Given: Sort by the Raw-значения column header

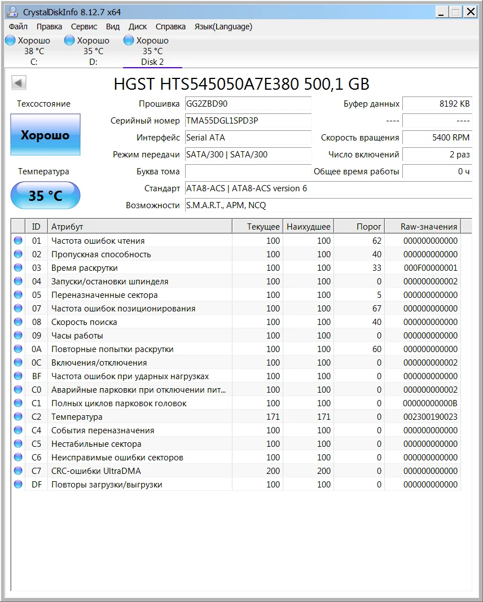Looking at the screenshot, I should coord(428,227).
